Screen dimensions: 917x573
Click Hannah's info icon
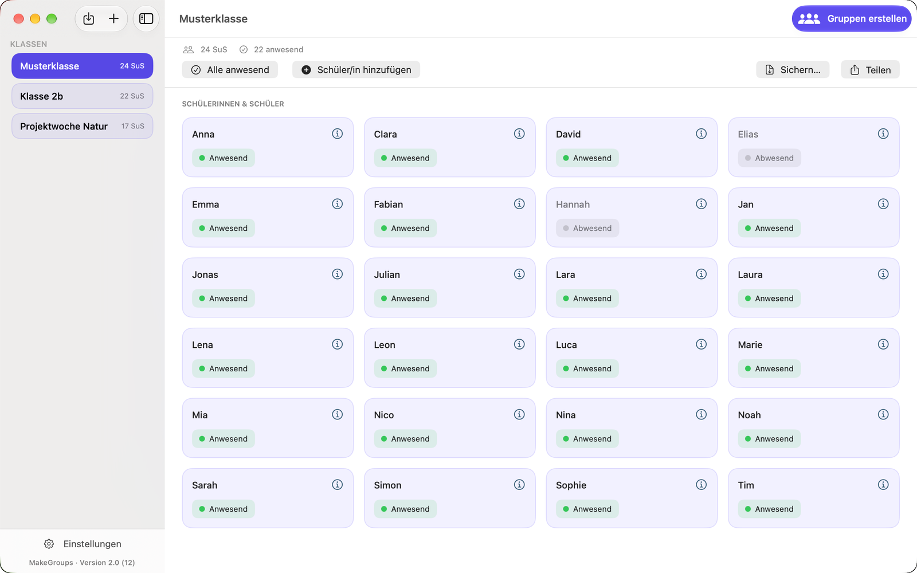702,204
